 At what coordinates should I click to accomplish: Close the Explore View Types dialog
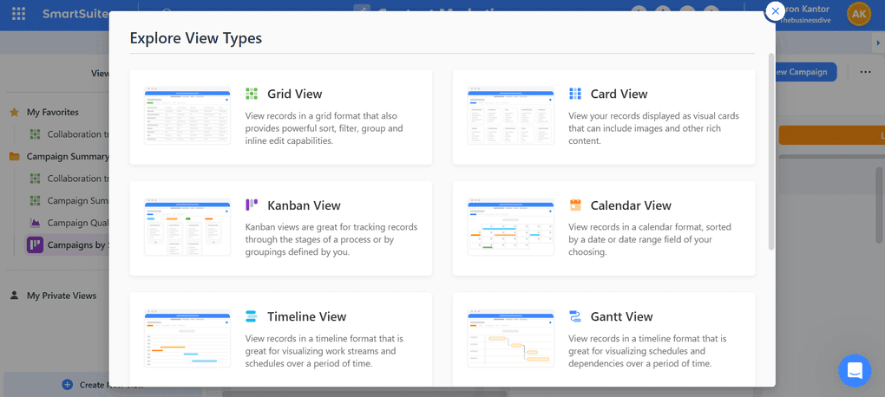pyautogui.click(x=775, y=10)
